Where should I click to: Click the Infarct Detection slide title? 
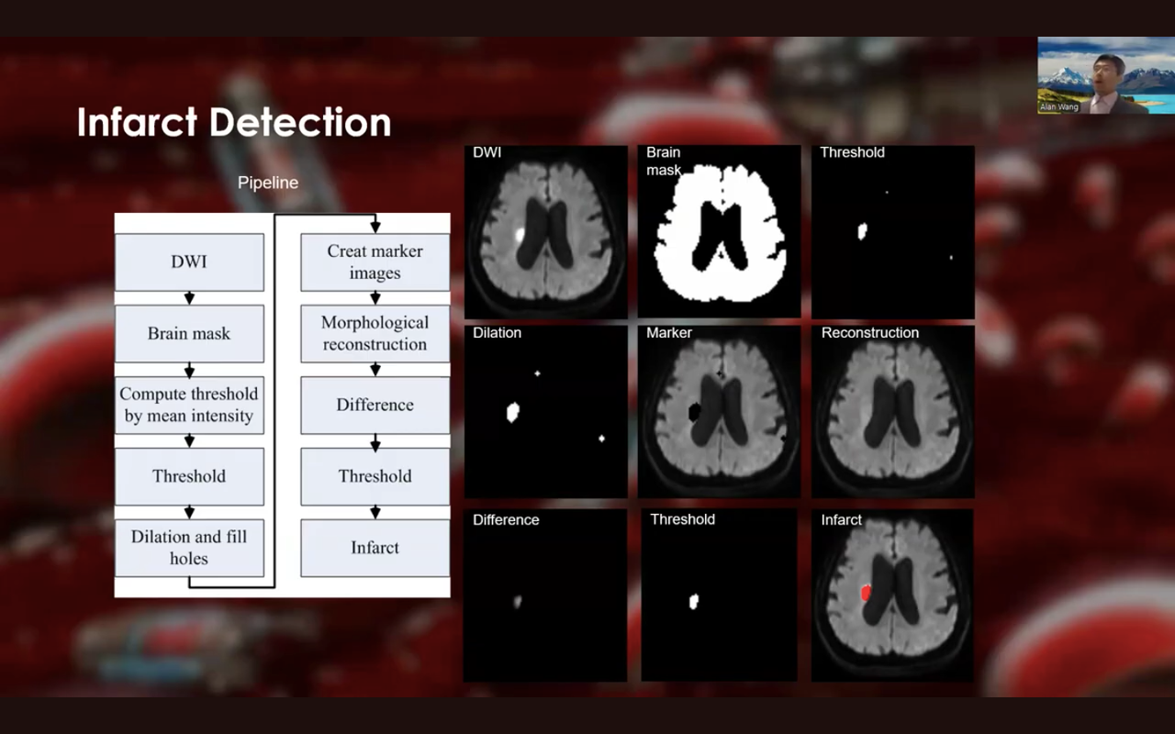pos(234,122)
